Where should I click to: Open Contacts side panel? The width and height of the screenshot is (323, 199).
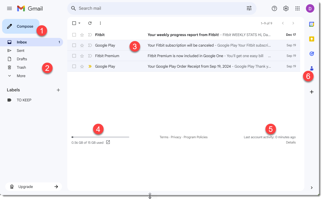pos(312,68)
